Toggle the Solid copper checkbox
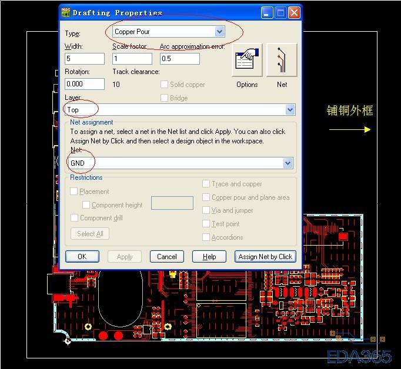401x369 pixels. coord(164,85)
